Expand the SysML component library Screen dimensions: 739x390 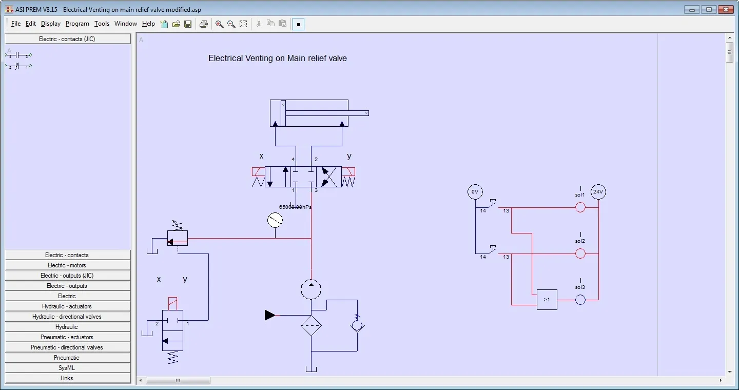click(x=67, y=368)
